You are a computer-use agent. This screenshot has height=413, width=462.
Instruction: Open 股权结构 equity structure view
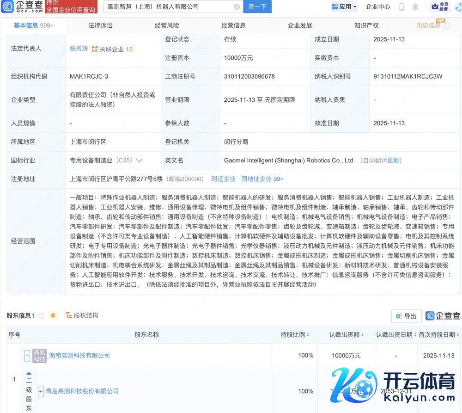[82, 315]
